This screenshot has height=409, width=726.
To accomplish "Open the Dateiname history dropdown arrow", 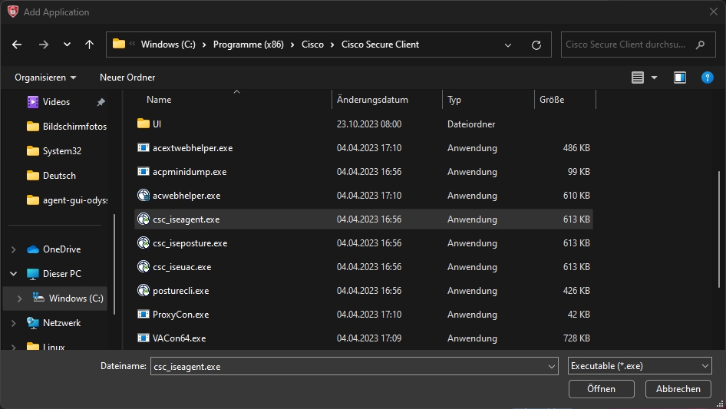I will [552, 366].
